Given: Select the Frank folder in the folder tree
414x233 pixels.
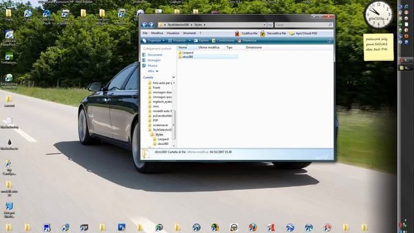Looking at the screenshot, I should click(x=154, y=87).
